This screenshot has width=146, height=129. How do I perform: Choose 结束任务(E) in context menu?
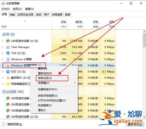54,78
